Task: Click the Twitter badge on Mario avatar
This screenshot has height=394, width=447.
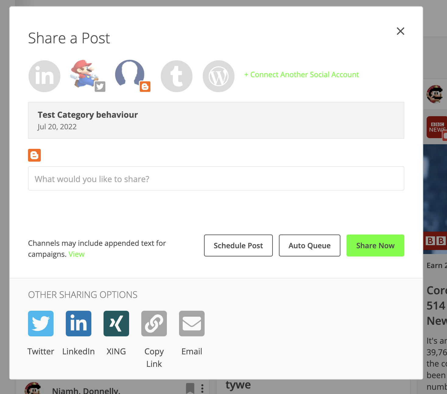Action: pos(100,87)
